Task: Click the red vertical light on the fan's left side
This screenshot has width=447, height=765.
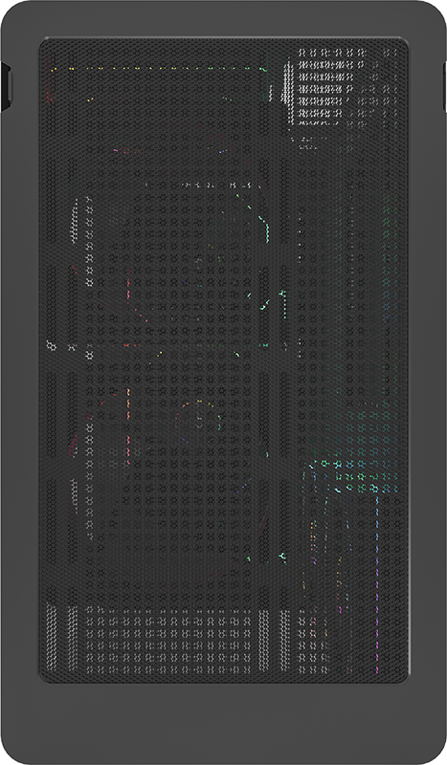Action: (127, 293)
